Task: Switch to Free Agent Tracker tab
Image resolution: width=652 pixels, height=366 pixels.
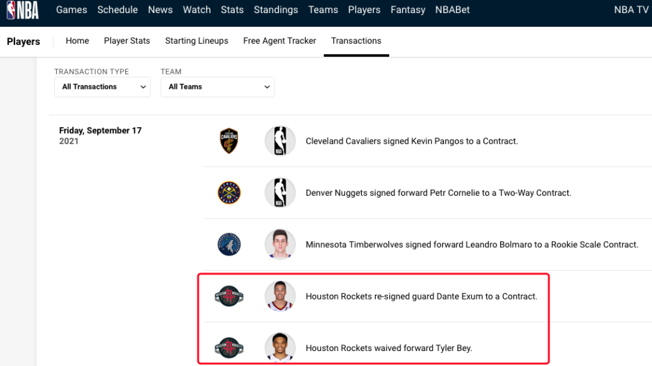Action: tap(280, 40)
